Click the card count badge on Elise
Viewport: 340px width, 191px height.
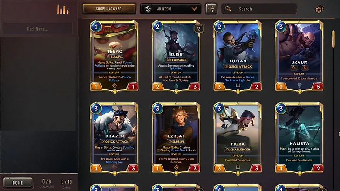[x=198, y=28]
